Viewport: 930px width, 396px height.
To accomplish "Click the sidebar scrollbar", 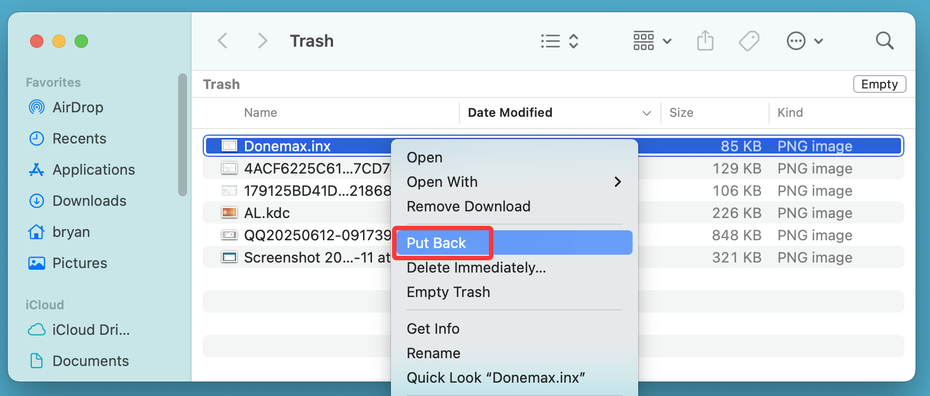I will click(182, 135).
